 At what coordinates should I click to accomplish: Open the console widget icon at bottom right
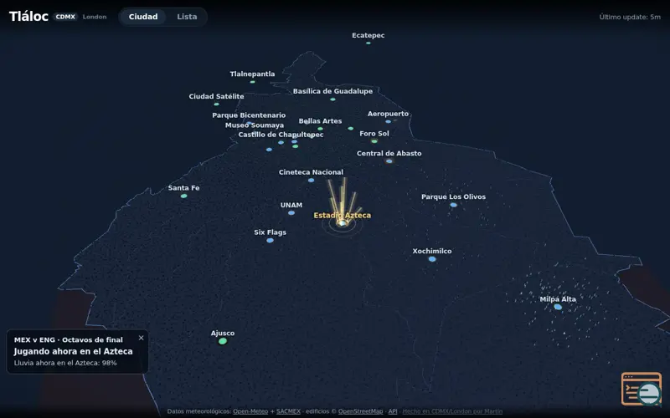click(x=642, y=389)
